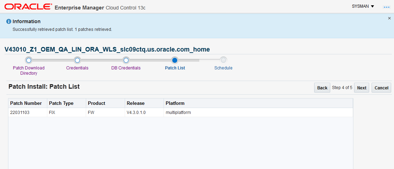This screenshot has width=394, height=169.
Task: Click the Step 4 of 5 indicator
Action: coord(342,88)
